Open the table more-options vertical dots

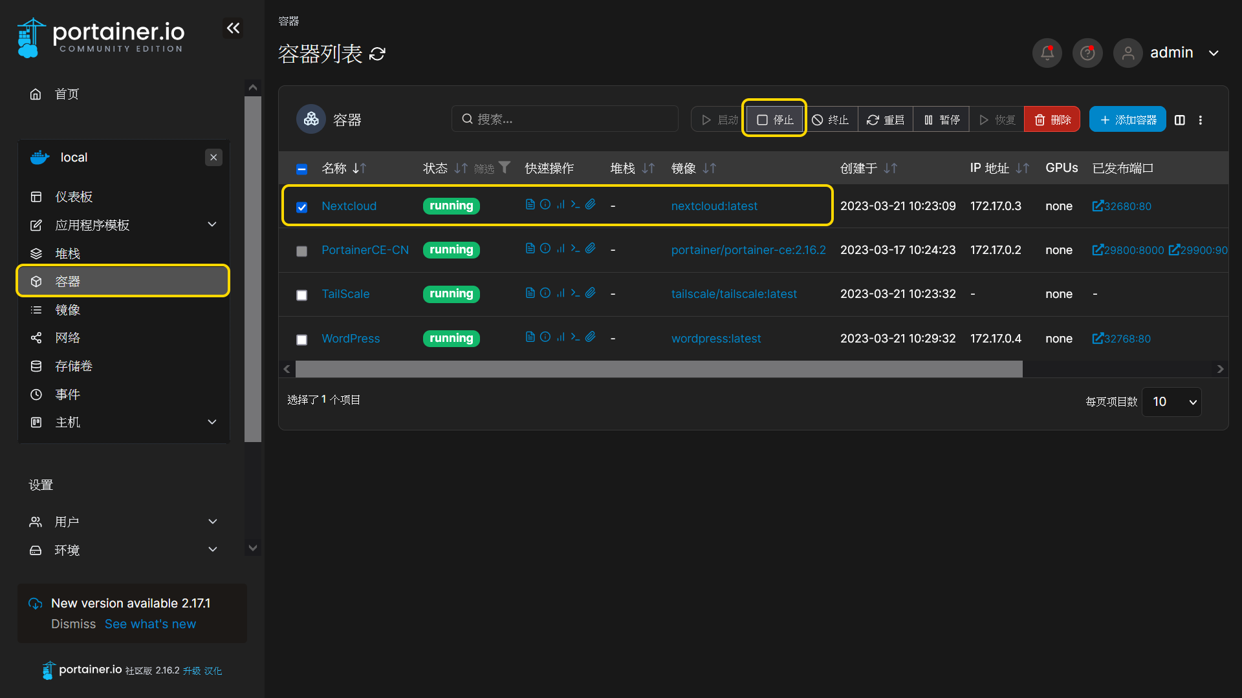click(x=1201, y=120)
